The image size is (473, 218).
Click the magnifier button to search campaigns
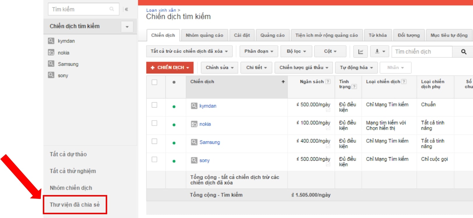tap(464, 52)
